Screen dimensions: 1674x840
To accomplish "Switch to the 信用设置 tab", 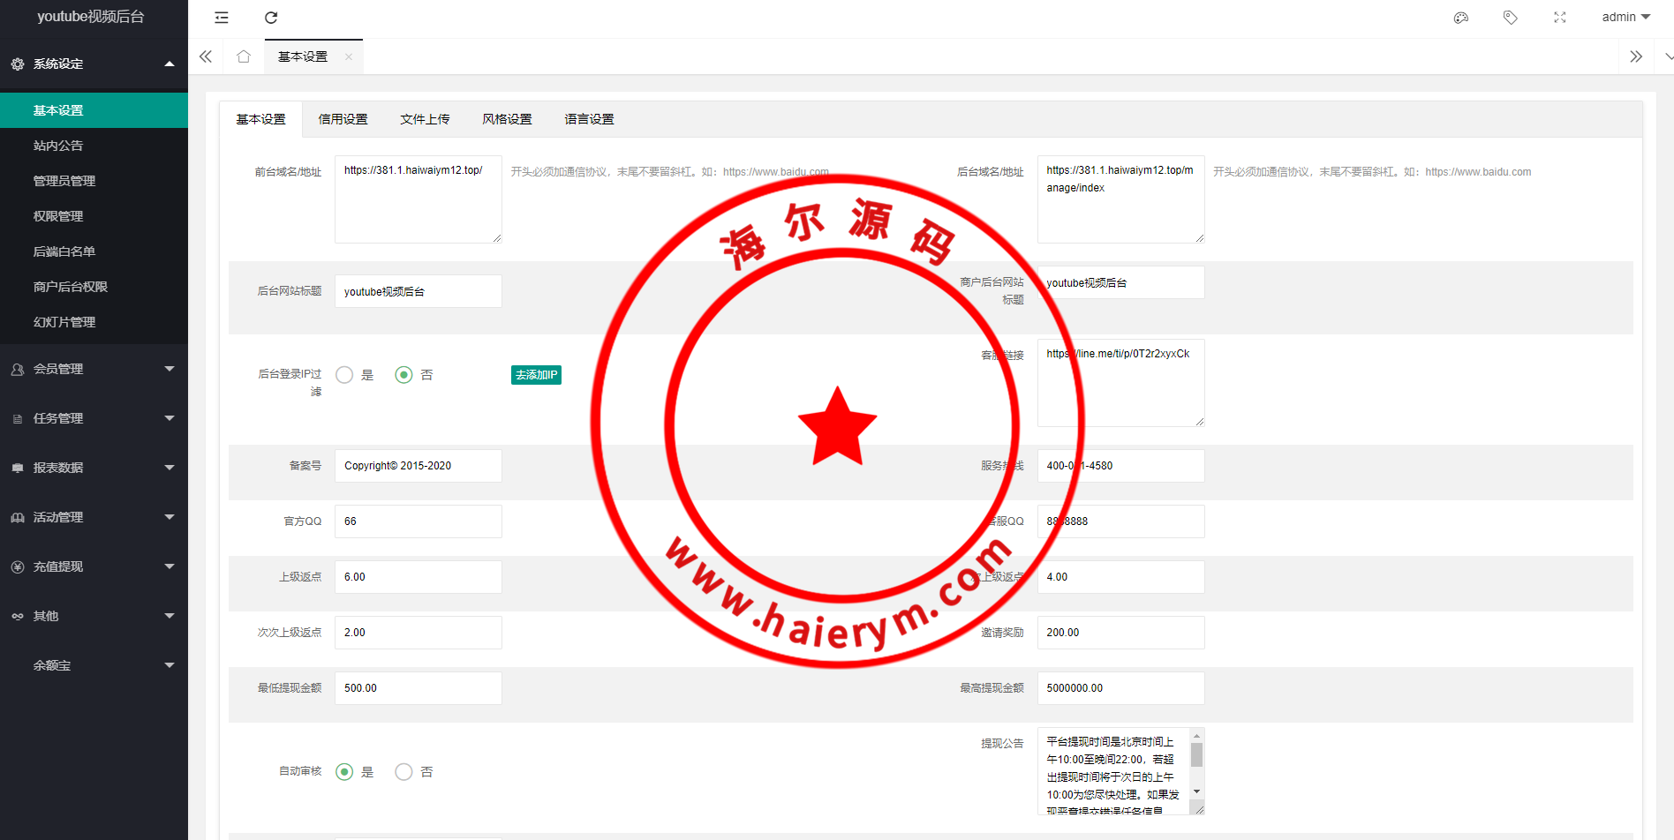I will tap(343, 119).
